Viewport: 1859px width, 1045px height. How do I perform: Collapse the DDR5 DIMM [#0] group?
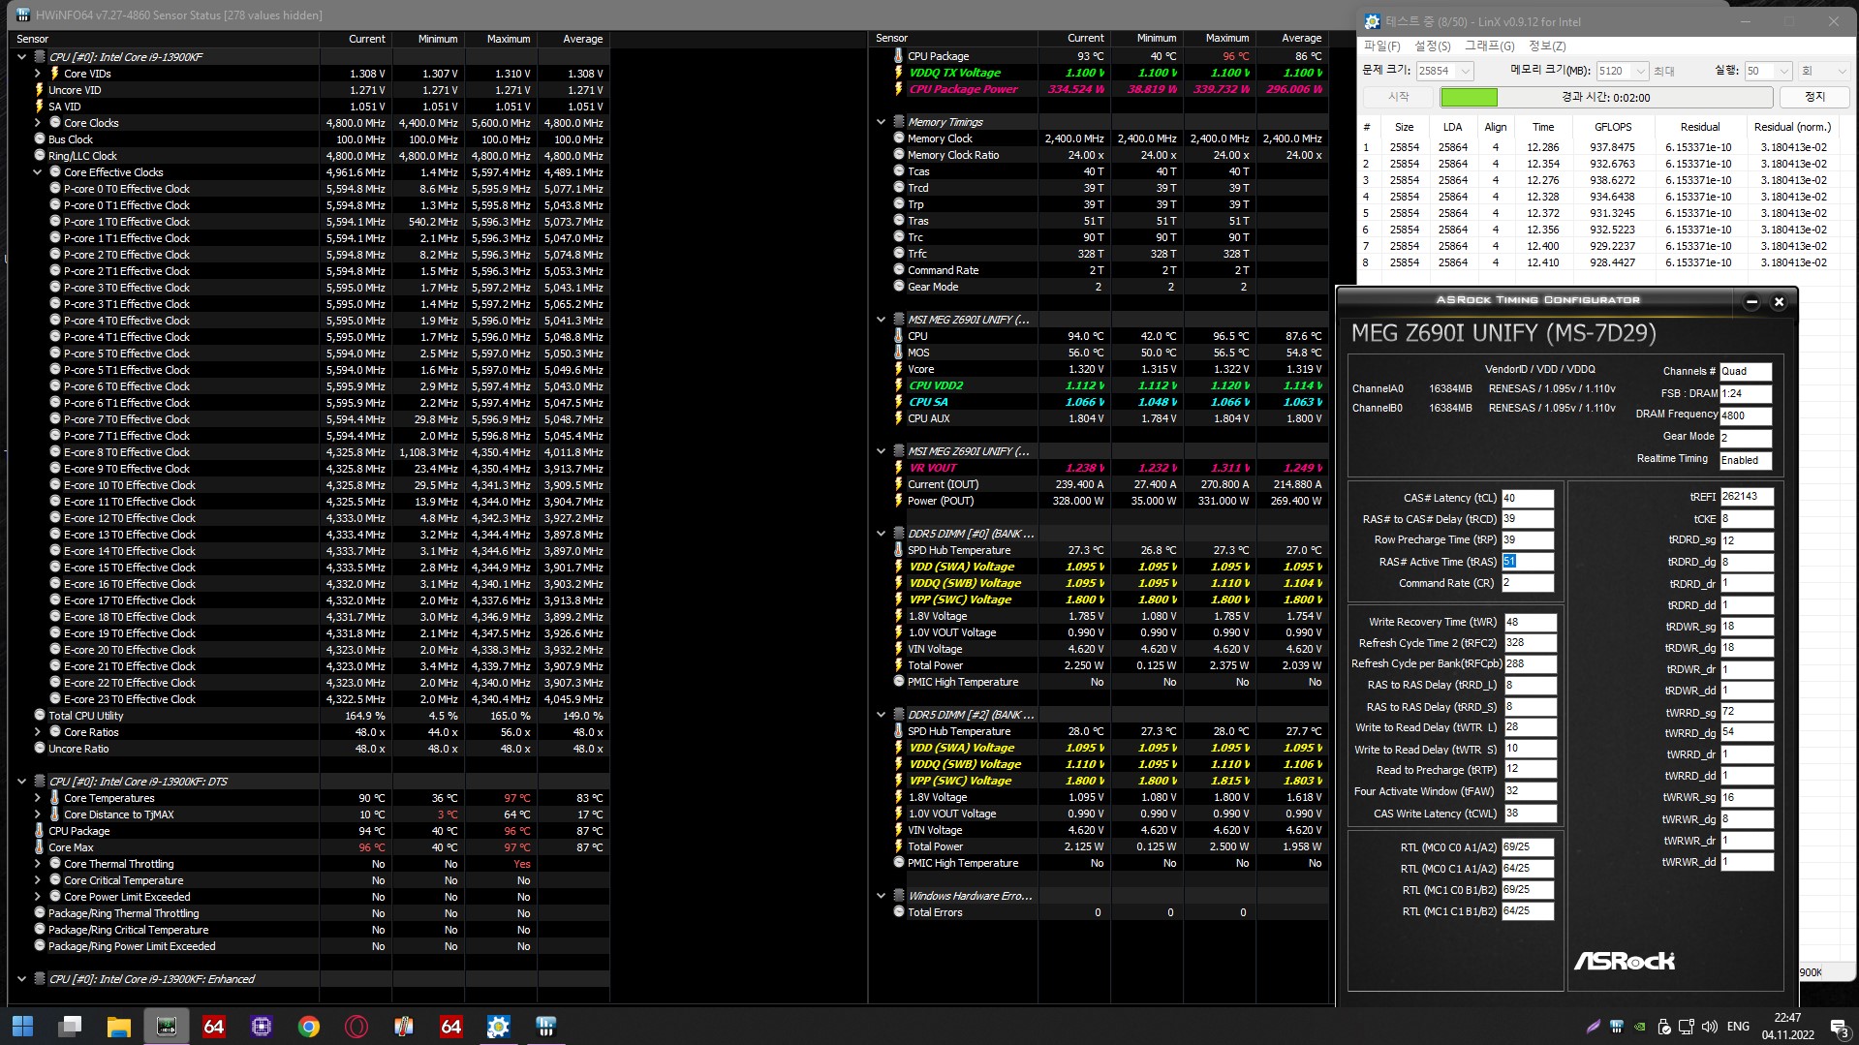point(881,534)
